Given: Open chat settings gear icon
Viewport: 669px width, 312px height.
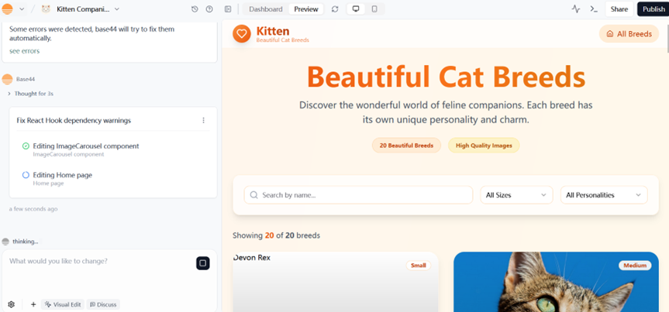Looking at the screenshot, I should click(11, 304).
